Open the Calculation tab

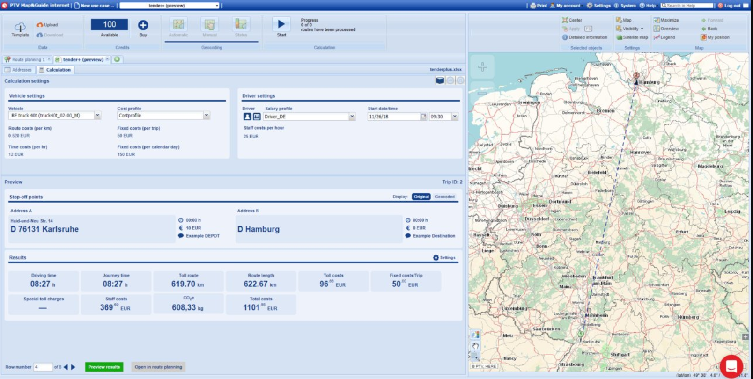click(55, 70)
